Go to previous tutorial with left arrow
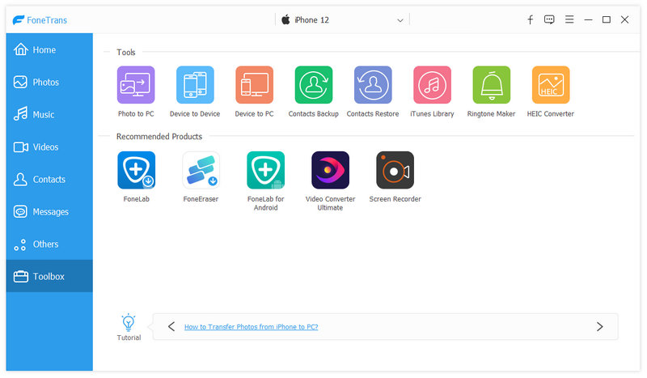The image size is (647, 378). (171, 326)
